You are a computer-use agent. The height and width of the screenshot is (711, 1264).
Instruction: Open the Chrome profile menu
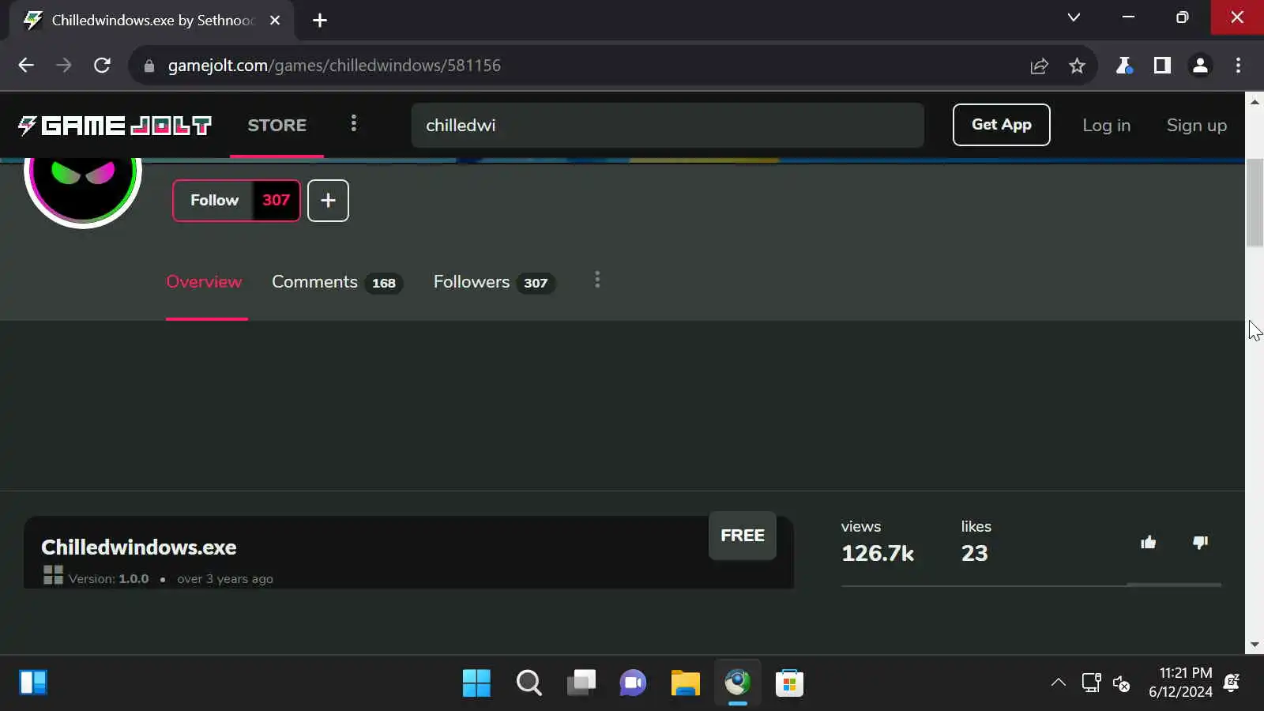coord(1200,66)
